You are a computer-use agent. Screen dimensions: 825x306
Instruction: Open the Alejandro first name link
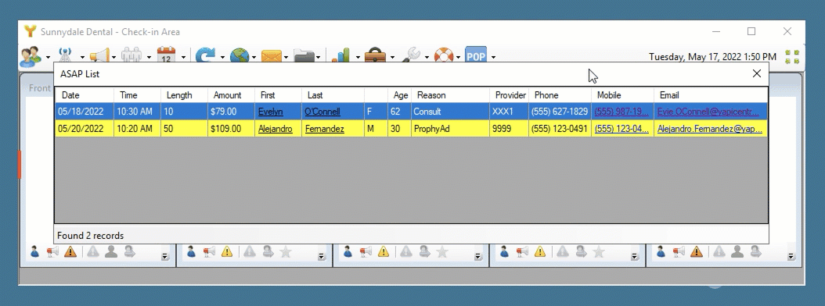(x=276, y=129)
